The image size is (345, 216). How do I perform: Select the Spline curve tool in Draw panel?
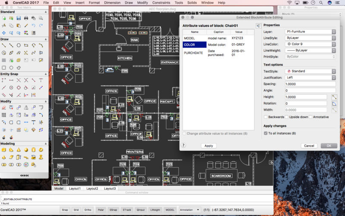point(34,53)
